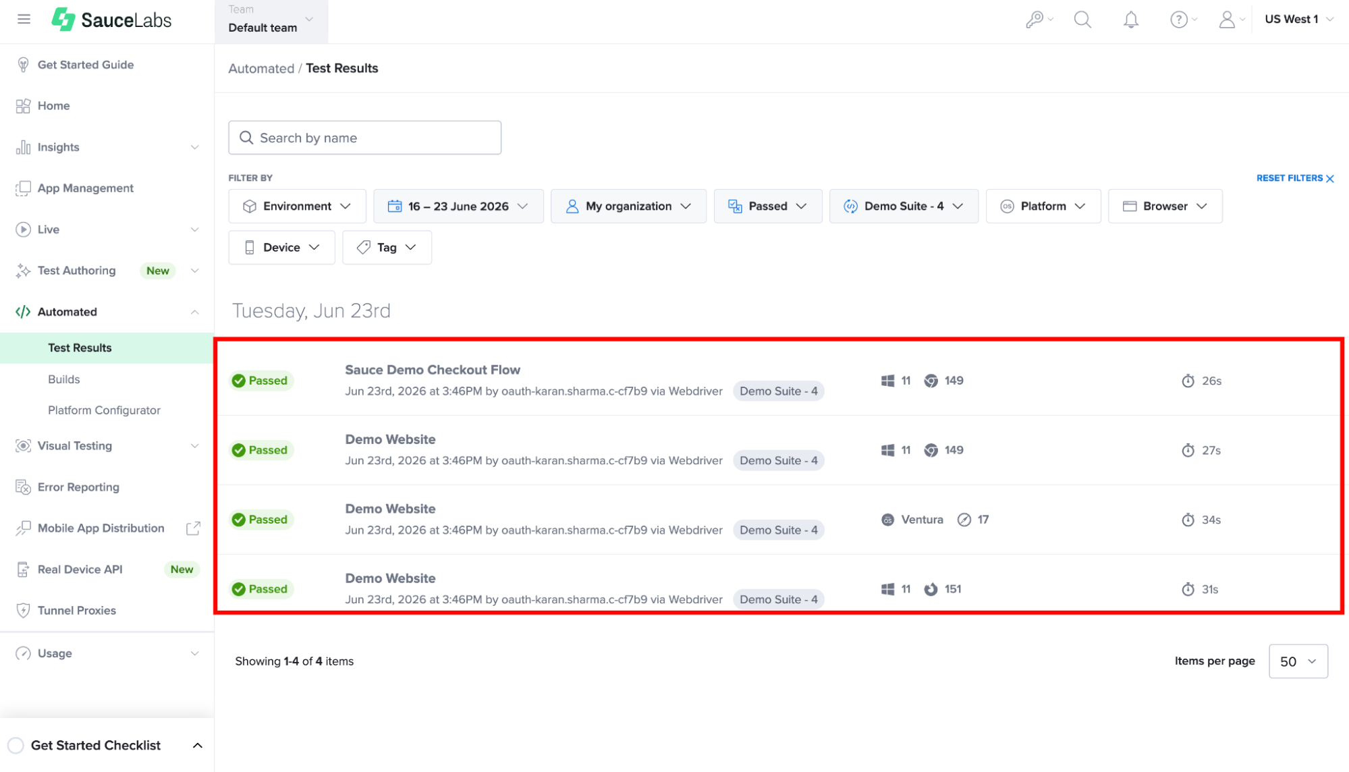Open the Tag filter dropdown

387,248
